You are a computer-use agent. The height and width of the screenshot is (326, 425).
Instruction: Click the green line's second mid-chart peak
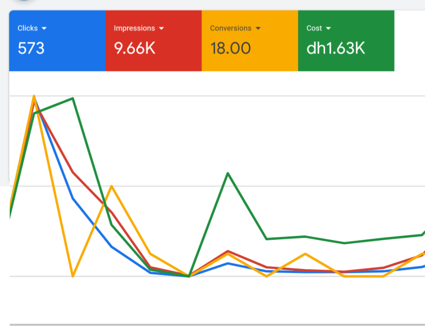click(228, 173)
